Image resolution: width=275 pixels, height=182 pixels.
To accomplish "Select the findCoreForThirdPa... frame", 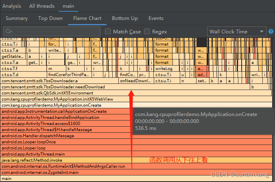I will 69,75.
